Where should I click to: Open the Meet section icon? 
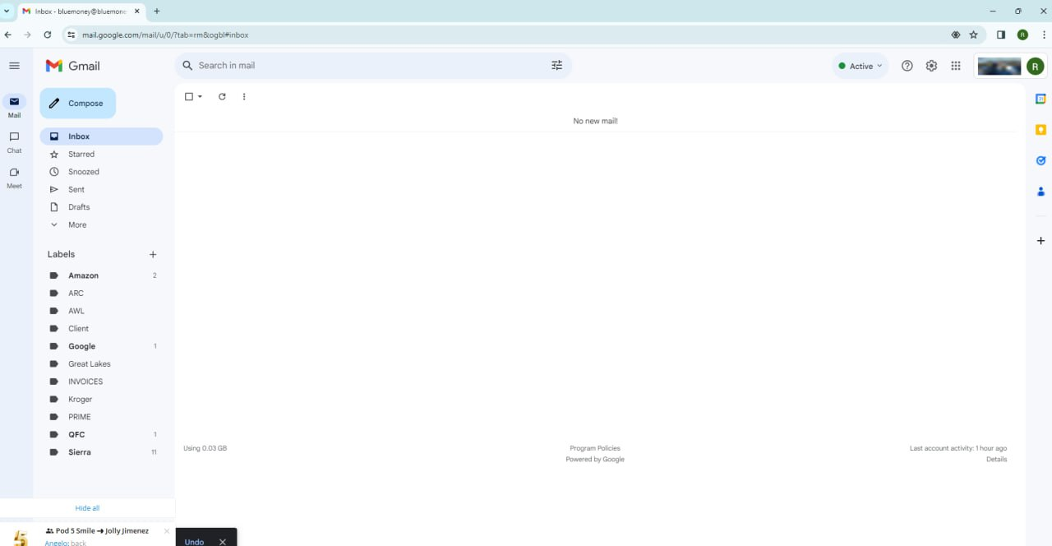(x=14, y=173)
